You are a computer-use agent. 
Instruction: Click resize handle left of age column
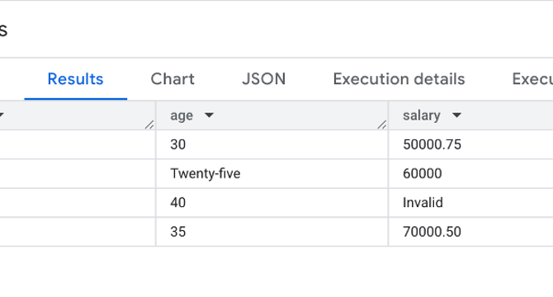click(149, 125)
